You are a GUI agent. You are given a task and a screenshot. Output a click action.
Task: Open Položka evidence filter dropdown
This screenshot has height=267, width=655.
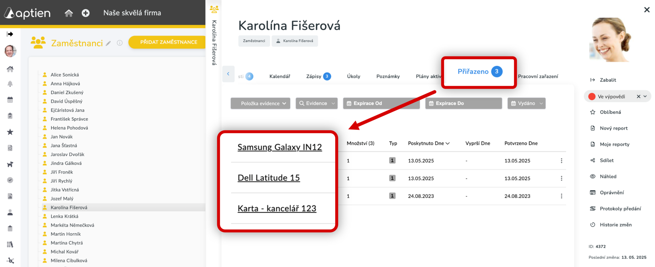(x=260, y=103)
